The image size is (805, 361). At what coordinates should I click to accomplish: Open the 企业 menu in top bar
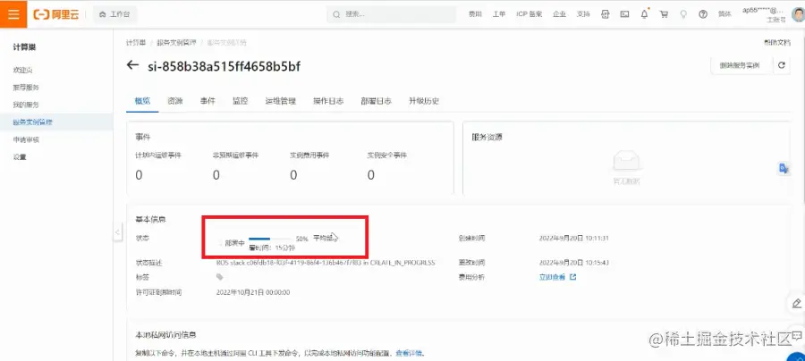tap(559, 14)
